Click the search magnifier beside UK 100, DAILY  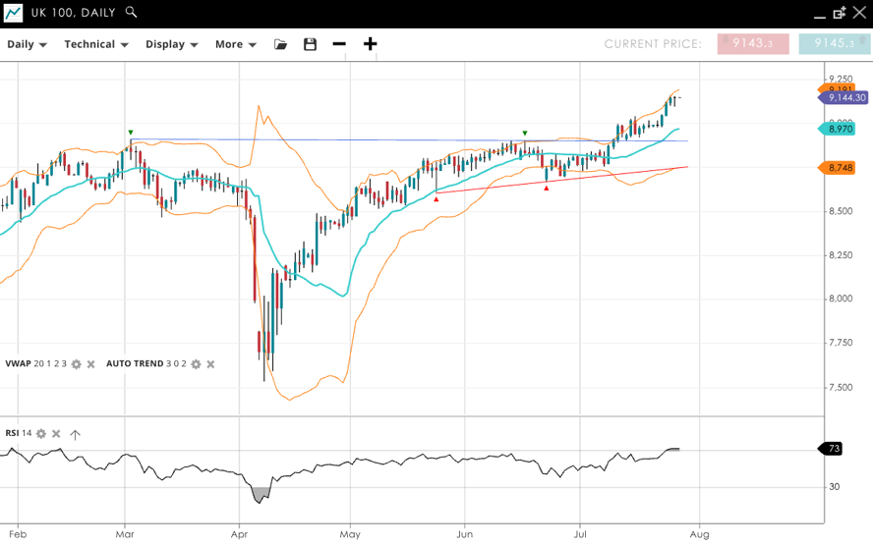pyautogui.click(x=132, y=13)
